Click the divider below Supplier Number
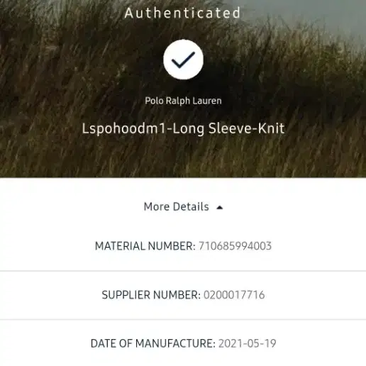The image size is (366, 366). [183, 320]
